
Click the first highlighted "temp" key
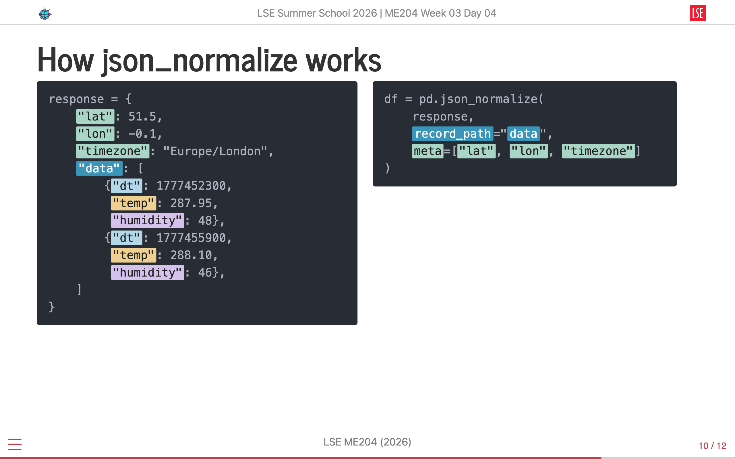(x=134, y=203)
